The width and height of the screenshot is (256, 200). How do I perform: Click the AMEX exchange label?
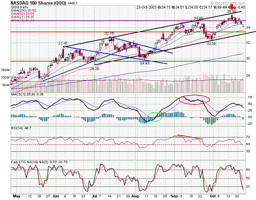pyautogui.click(x=73, y=3)
